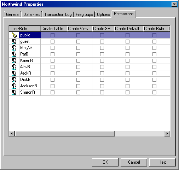Select the guest user name

coord(25,41)
